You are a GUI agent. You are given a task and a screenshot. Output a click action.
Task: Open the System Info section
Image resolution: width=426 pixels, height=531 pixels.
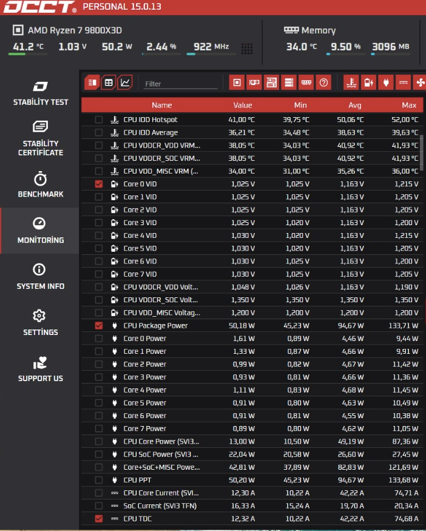click(40, 277)
